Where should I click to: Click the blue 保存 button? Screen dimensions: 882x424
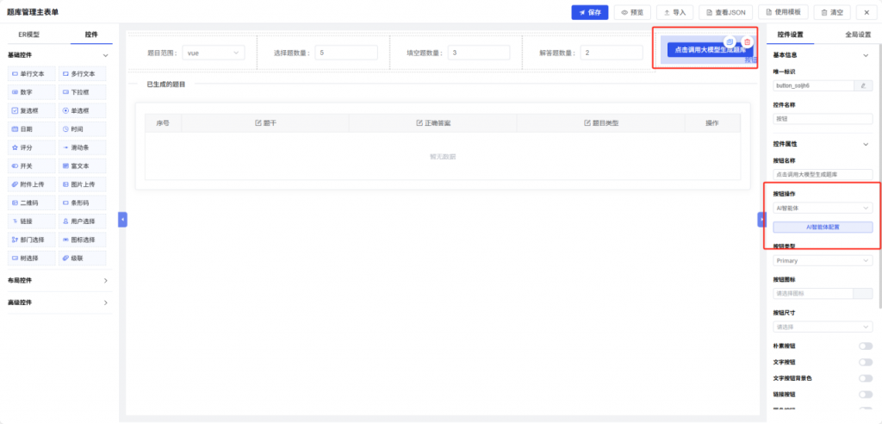(x=589, y=12)
